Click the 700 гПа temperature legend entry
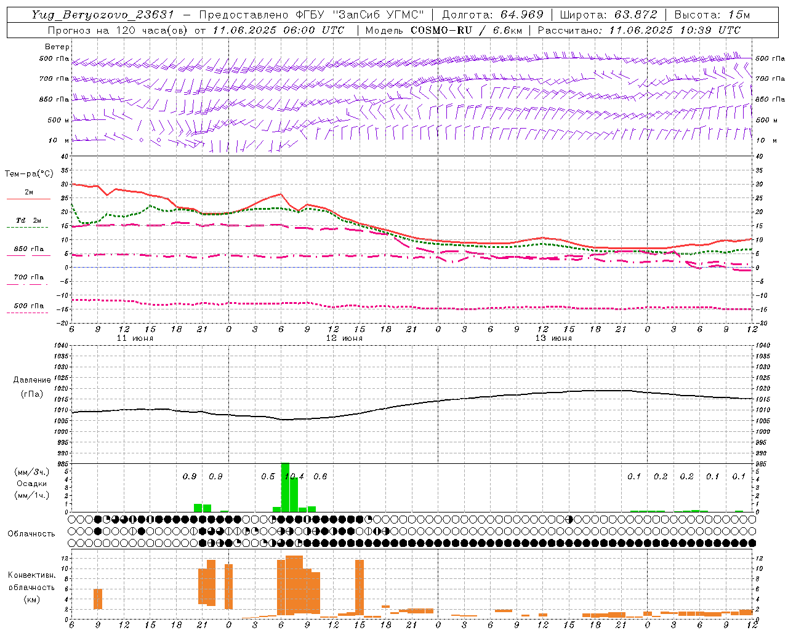The image size is (788, 630). [x=28, y=277]
